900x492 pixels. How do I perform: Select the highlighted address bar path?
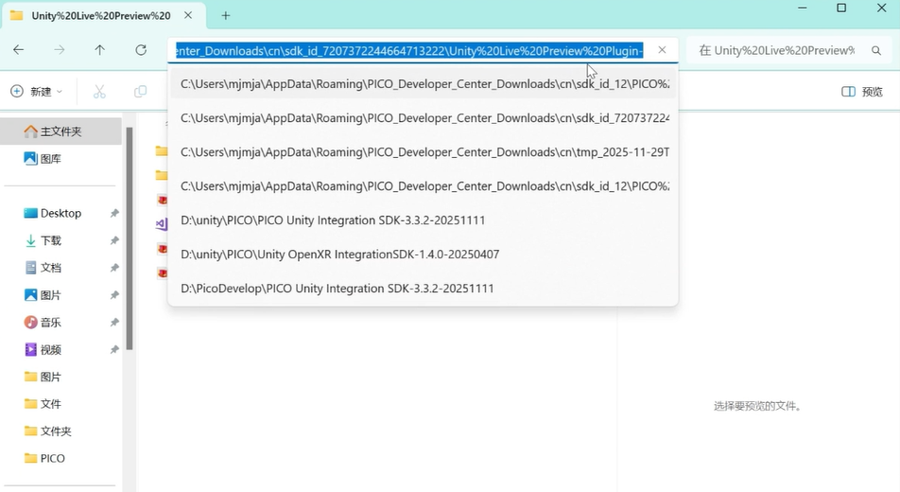click(x=409, y=50)
